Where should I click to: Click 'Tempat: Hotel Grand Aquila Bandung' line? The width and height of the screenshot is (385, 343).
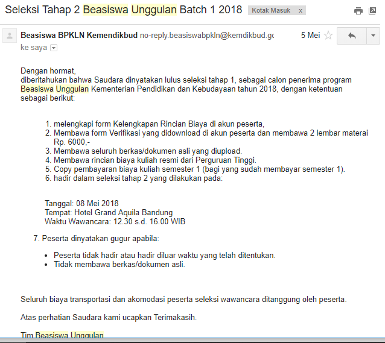coord(109,212)
